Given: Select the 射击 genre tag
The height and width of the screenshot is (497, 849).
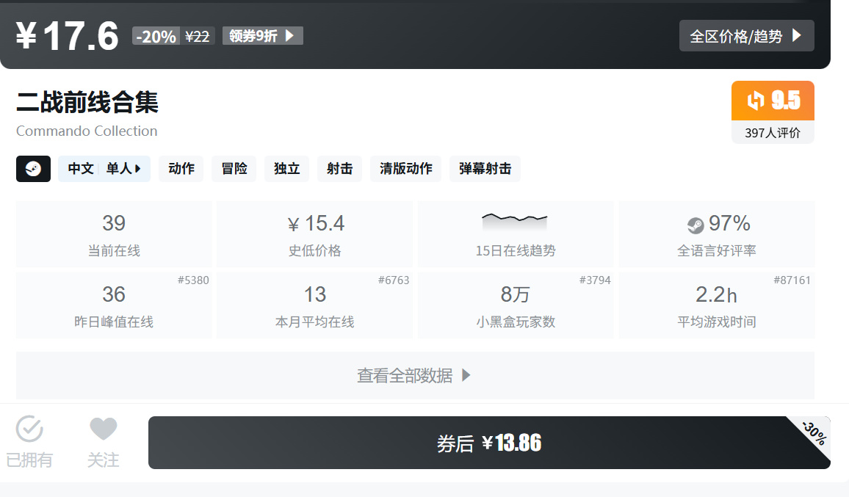Looking at the screenshot, I should pyautogui.click(x=339, y=169).
